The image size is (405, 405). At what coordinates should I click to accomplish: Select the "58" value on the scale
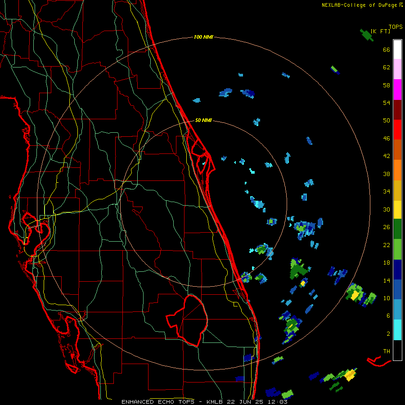(x=387, y=85)
